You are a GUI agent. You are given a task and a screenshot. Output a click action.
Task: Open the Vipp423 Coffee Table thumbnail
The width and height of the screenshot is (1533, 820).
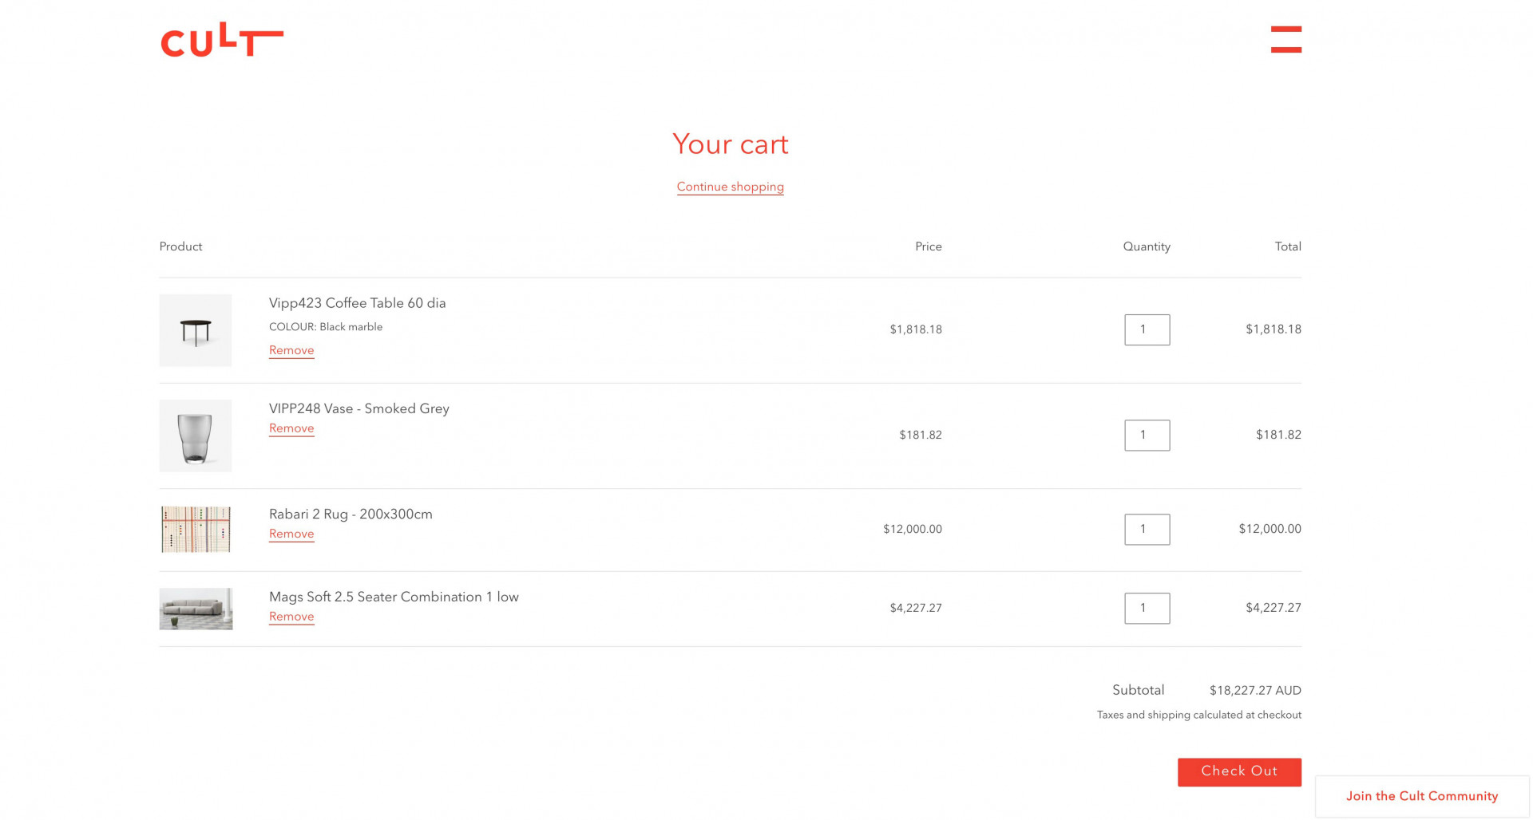click(x=196, y=330)
